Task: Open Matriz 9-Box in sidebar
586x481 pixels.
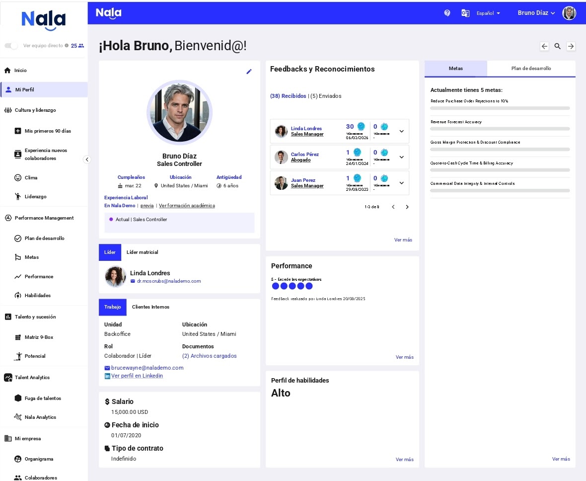Action: tap(39, 337)
